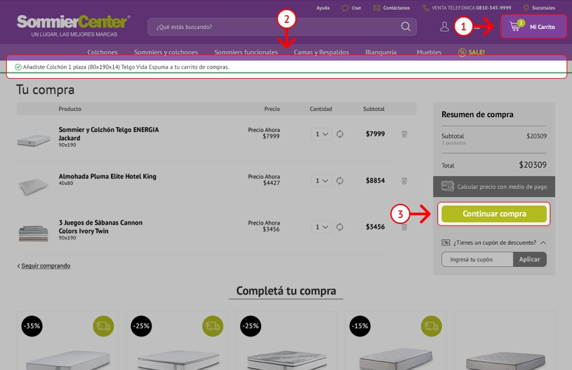Viewport: 572px width, 370px height.
Task: Open the Ayuda link
Action: pos(323,7)
